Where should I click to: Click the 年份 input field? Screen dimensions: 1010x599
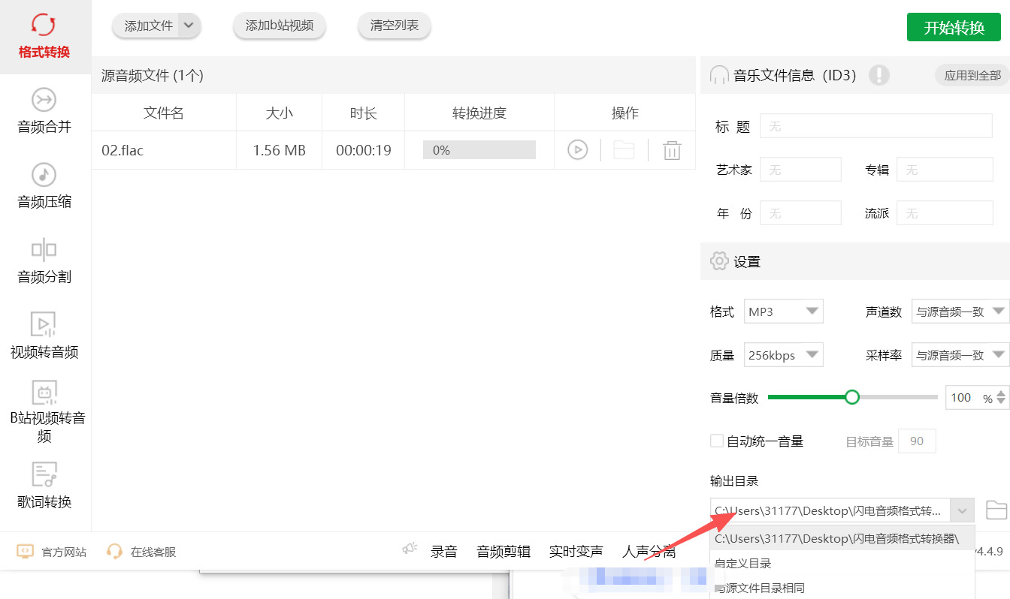tap(800, 213)
